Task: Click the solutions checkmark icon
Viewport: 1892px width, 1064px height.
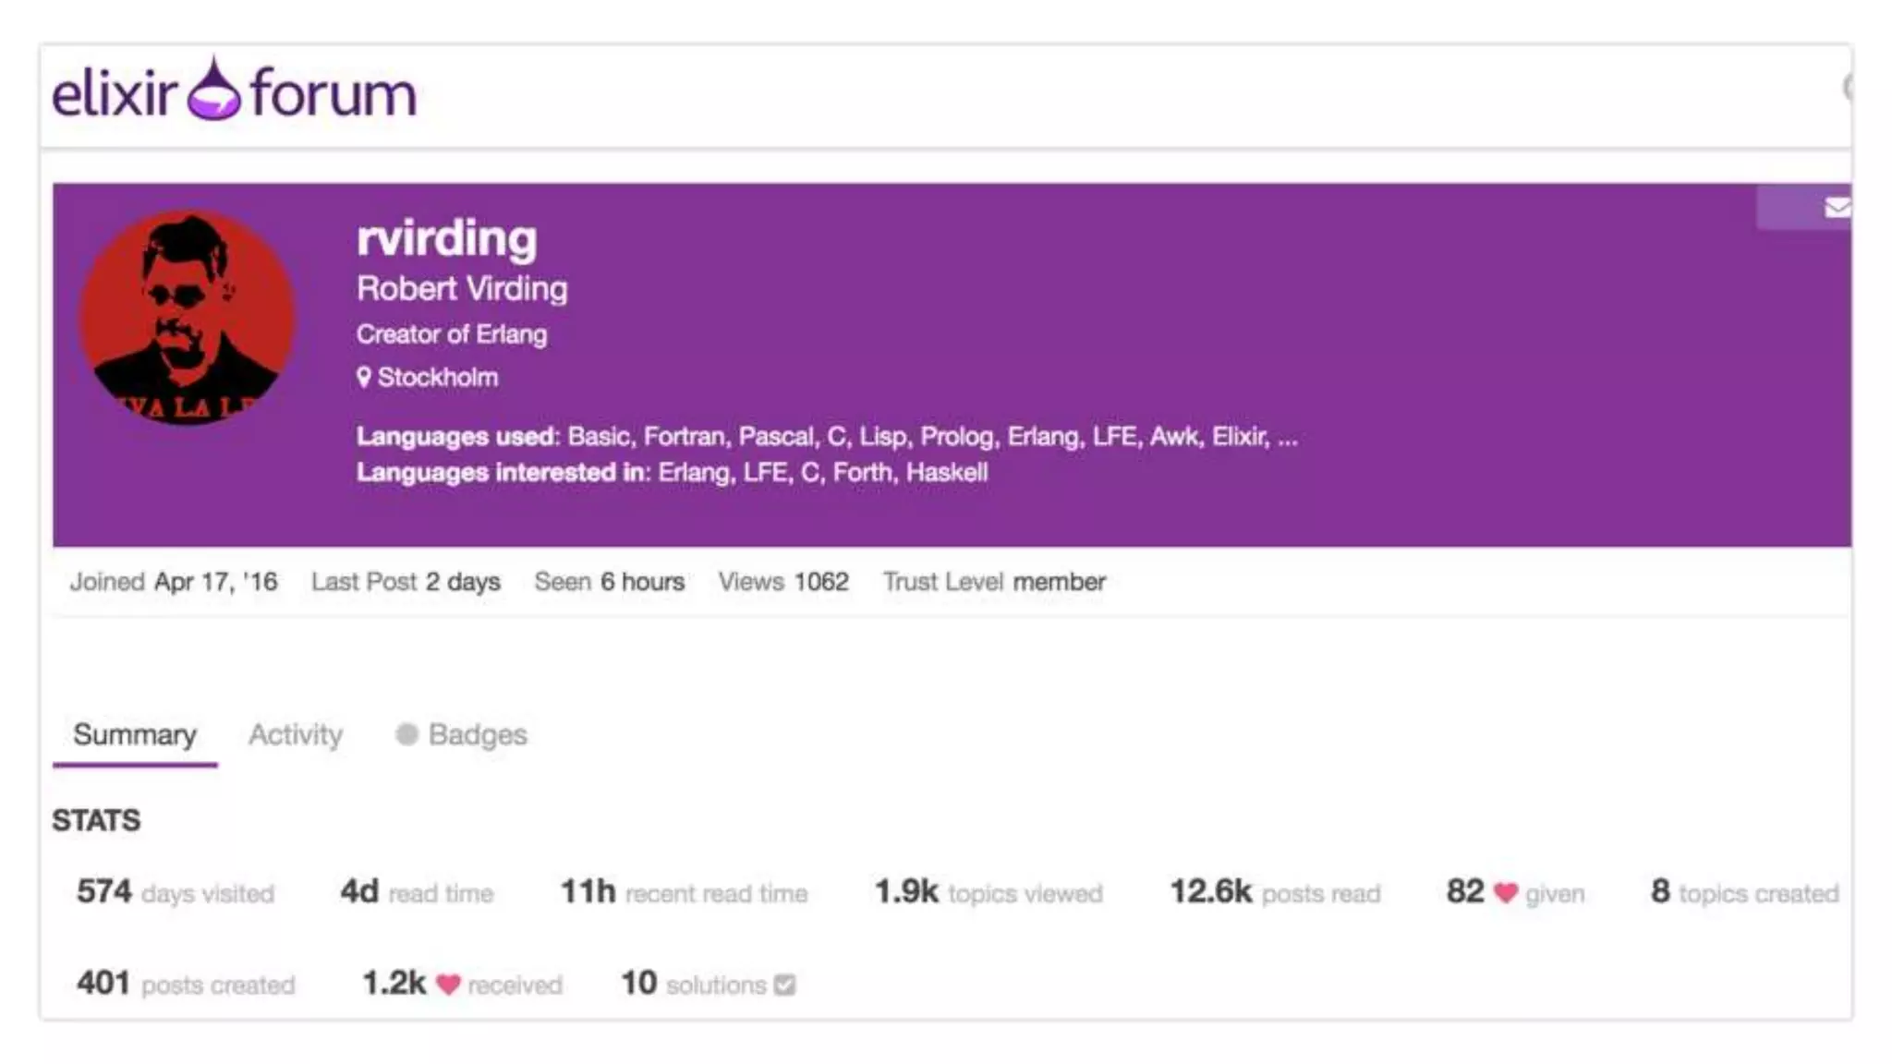Action: 785,985
